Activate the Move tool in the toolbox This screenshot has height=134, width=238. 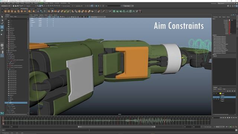pos(2,27)
